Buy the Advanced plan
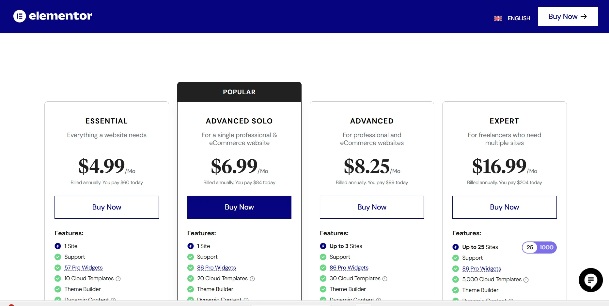 click(372, 207)
